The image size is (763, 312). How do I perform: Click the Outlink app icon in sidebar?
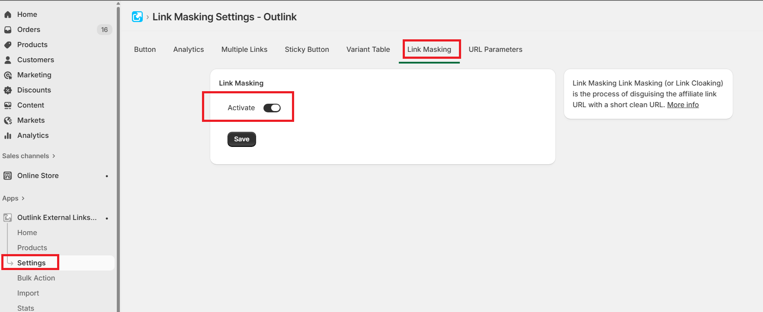8,217
